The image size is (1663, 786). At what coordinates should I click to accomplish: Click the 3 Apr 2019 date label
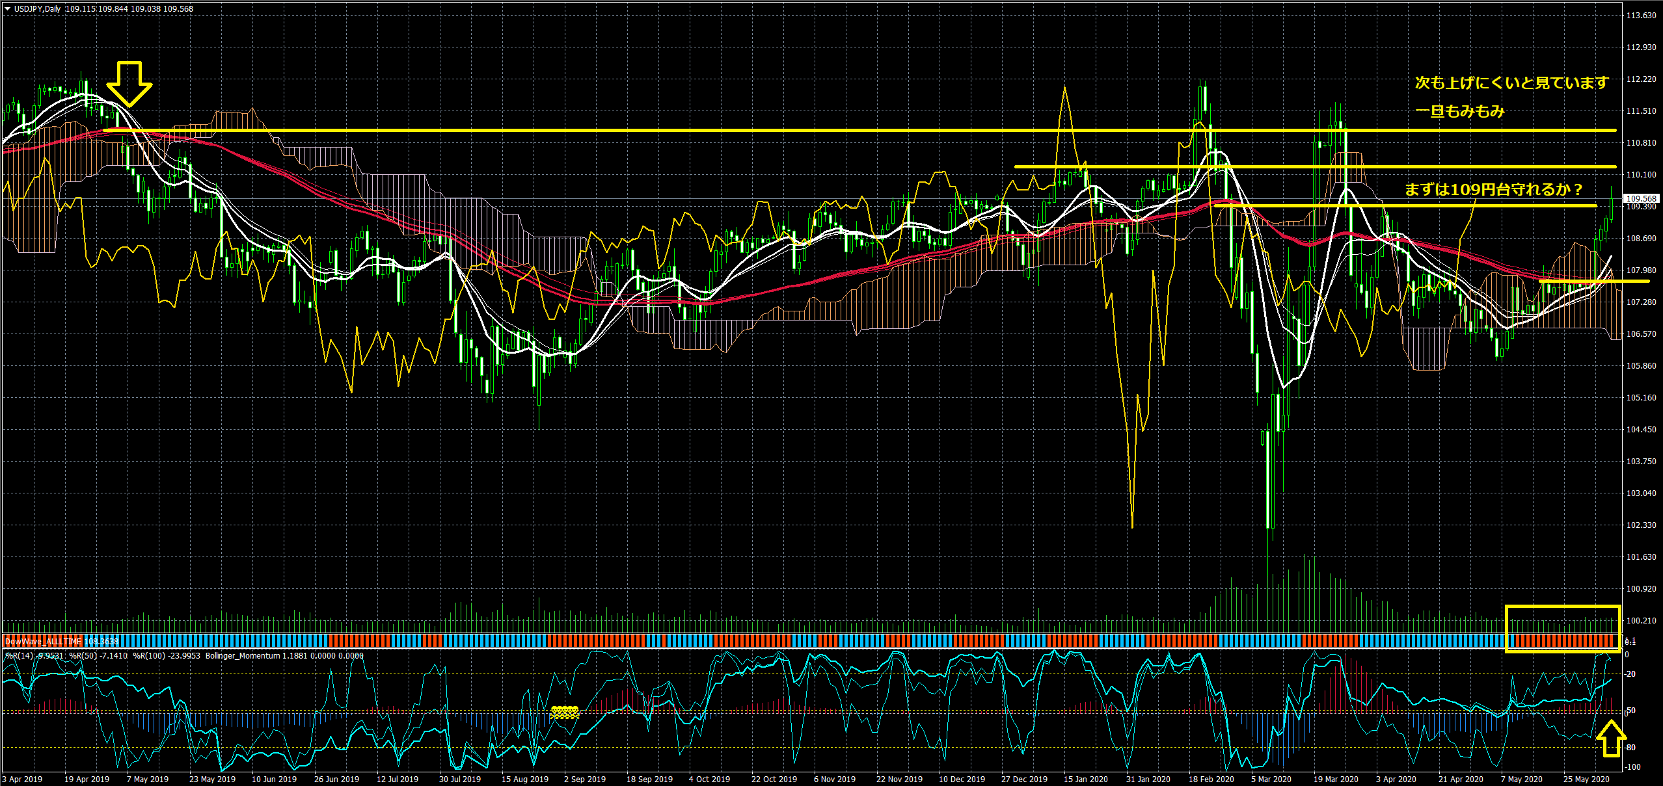tap(22, 779)
